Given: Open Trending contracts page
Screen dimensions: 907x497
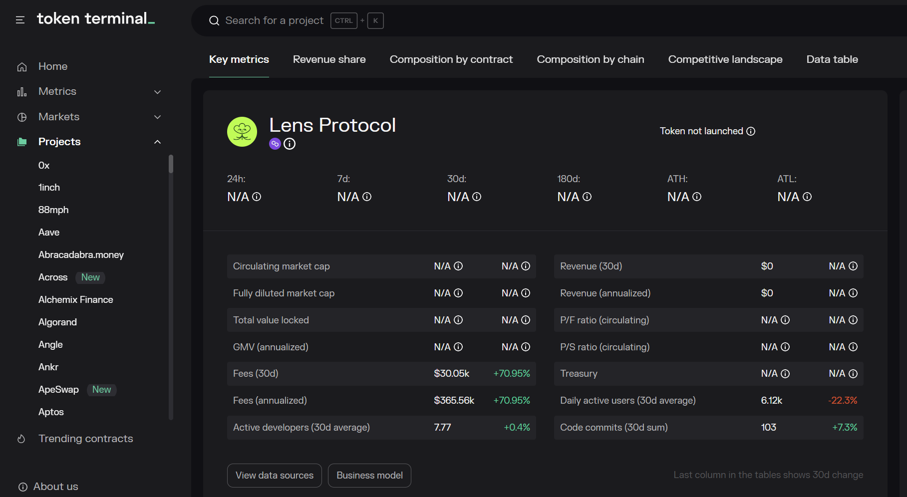Looking at the screenshot, I should pos(86,439).
